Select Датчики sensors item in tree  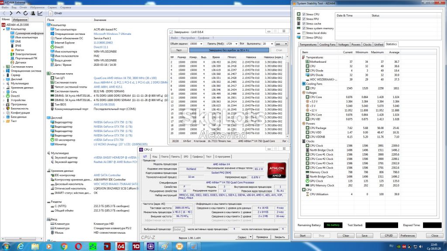[x=21, y=62]
